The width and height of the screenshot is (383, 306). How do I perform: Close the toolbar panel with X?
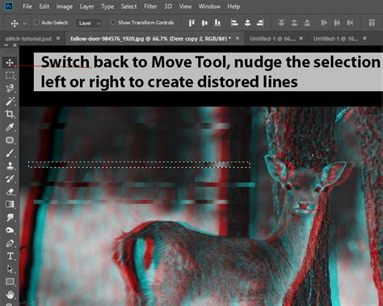click(x=15, y=45)
